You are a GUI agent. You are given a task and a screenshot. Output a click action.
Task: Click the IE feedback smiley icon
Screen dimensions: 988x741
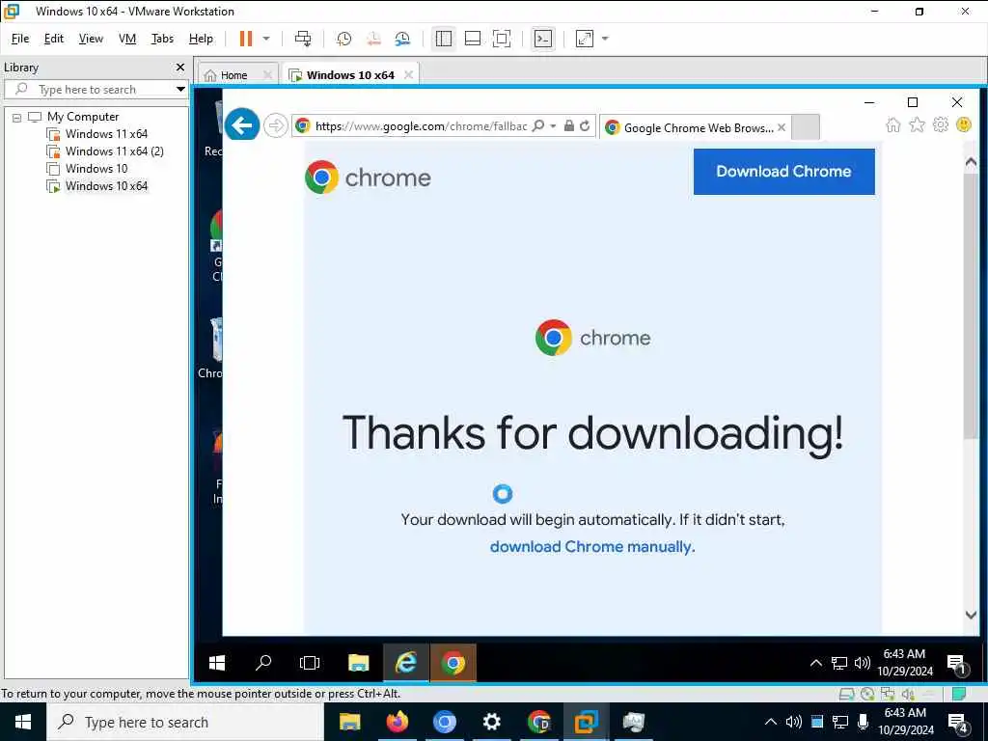tap(964, 124)
